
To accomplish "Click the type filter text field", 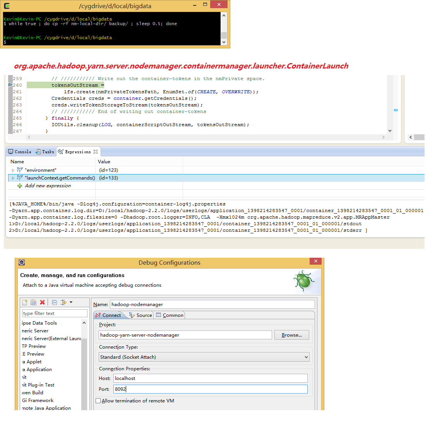I will click(x=54, y=313).
